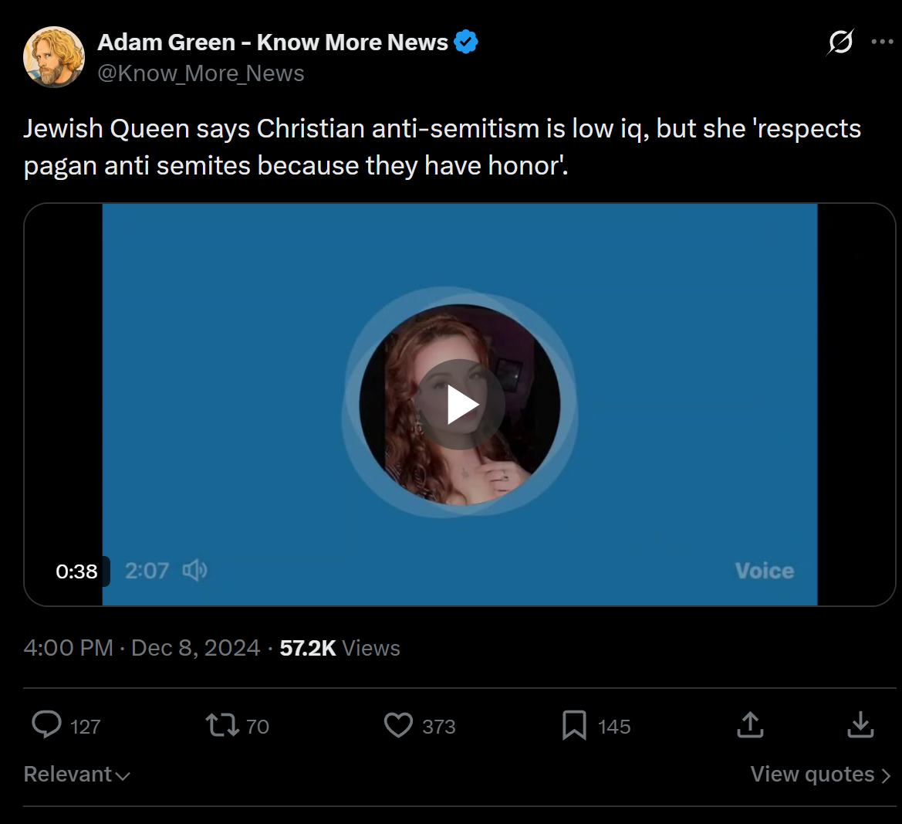Screen dimensions: 902x824
Task: Click the Voice label on video
Action: coord(765,571)
